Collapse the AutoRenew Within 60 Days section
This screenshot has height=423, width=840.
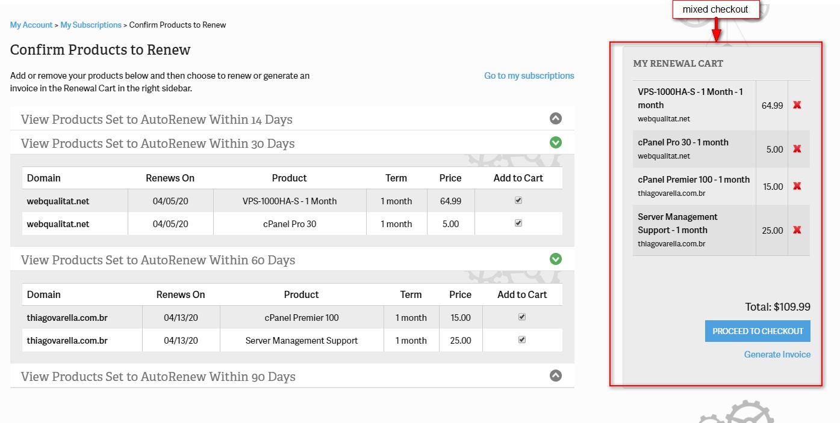click(556, 259)
